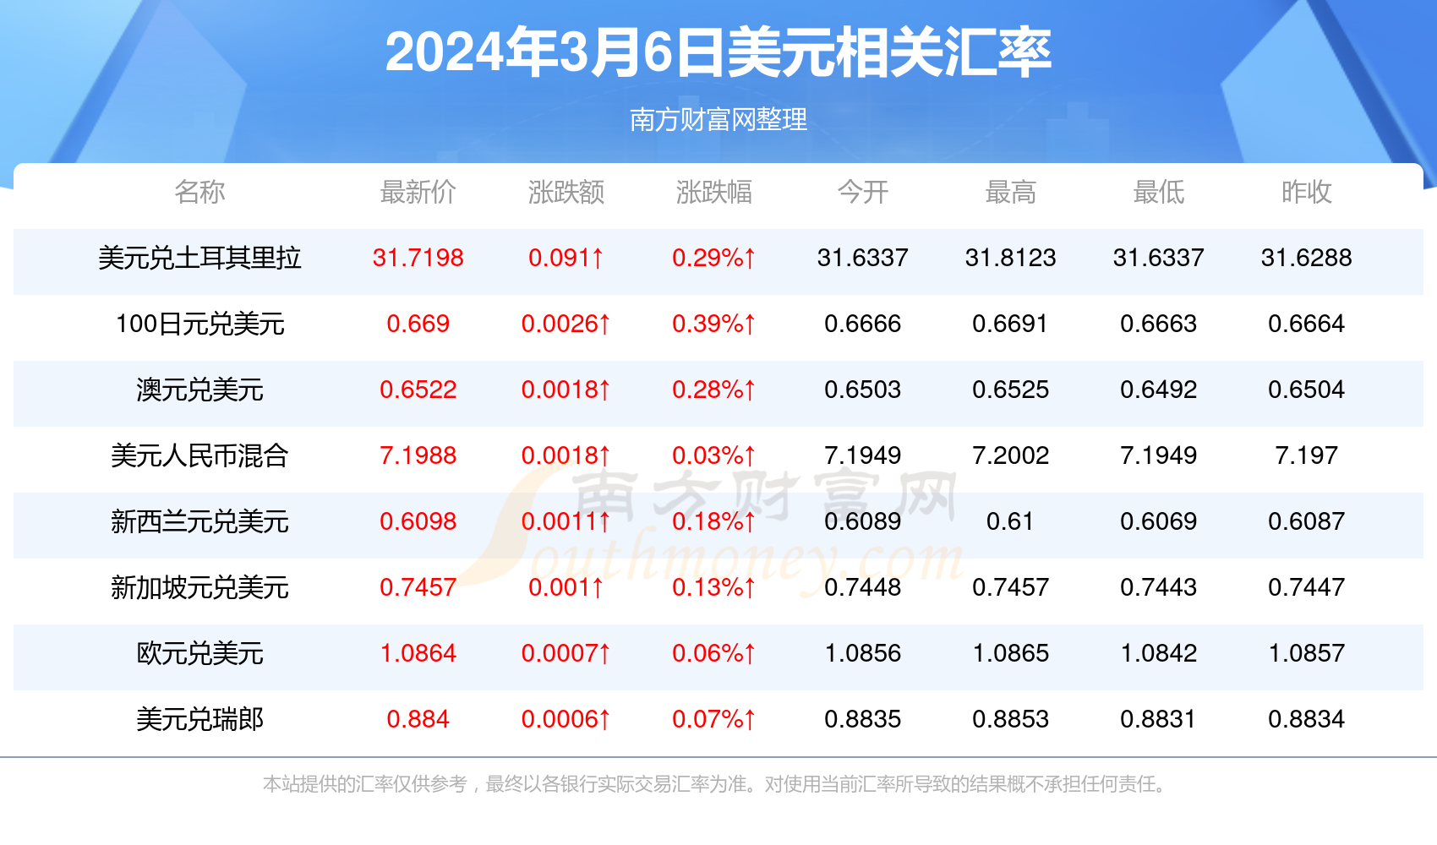Screen dimensions: 1437x845
Task: Click the latest price 1.0864
Action: [x=418, y=653]
